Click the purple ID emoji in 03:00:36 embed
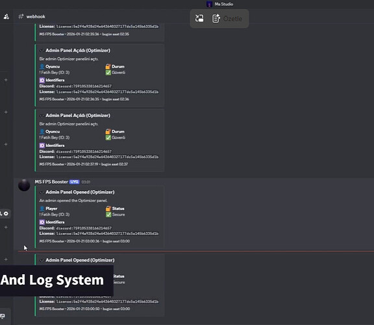 pyautogui.click(x=42, y=222)
